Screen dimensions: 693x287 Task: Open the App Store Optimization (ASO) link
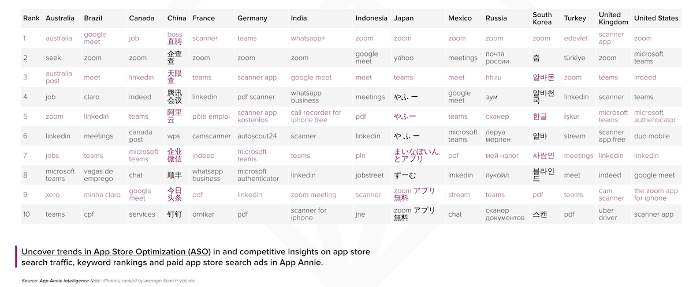(x=115, y=252)
